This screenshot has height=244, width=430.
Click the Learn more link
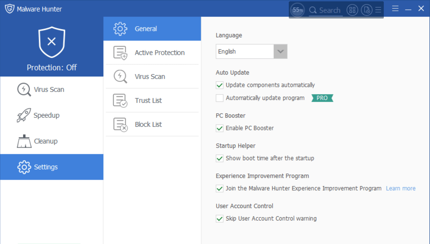click(x=401, y=189)
